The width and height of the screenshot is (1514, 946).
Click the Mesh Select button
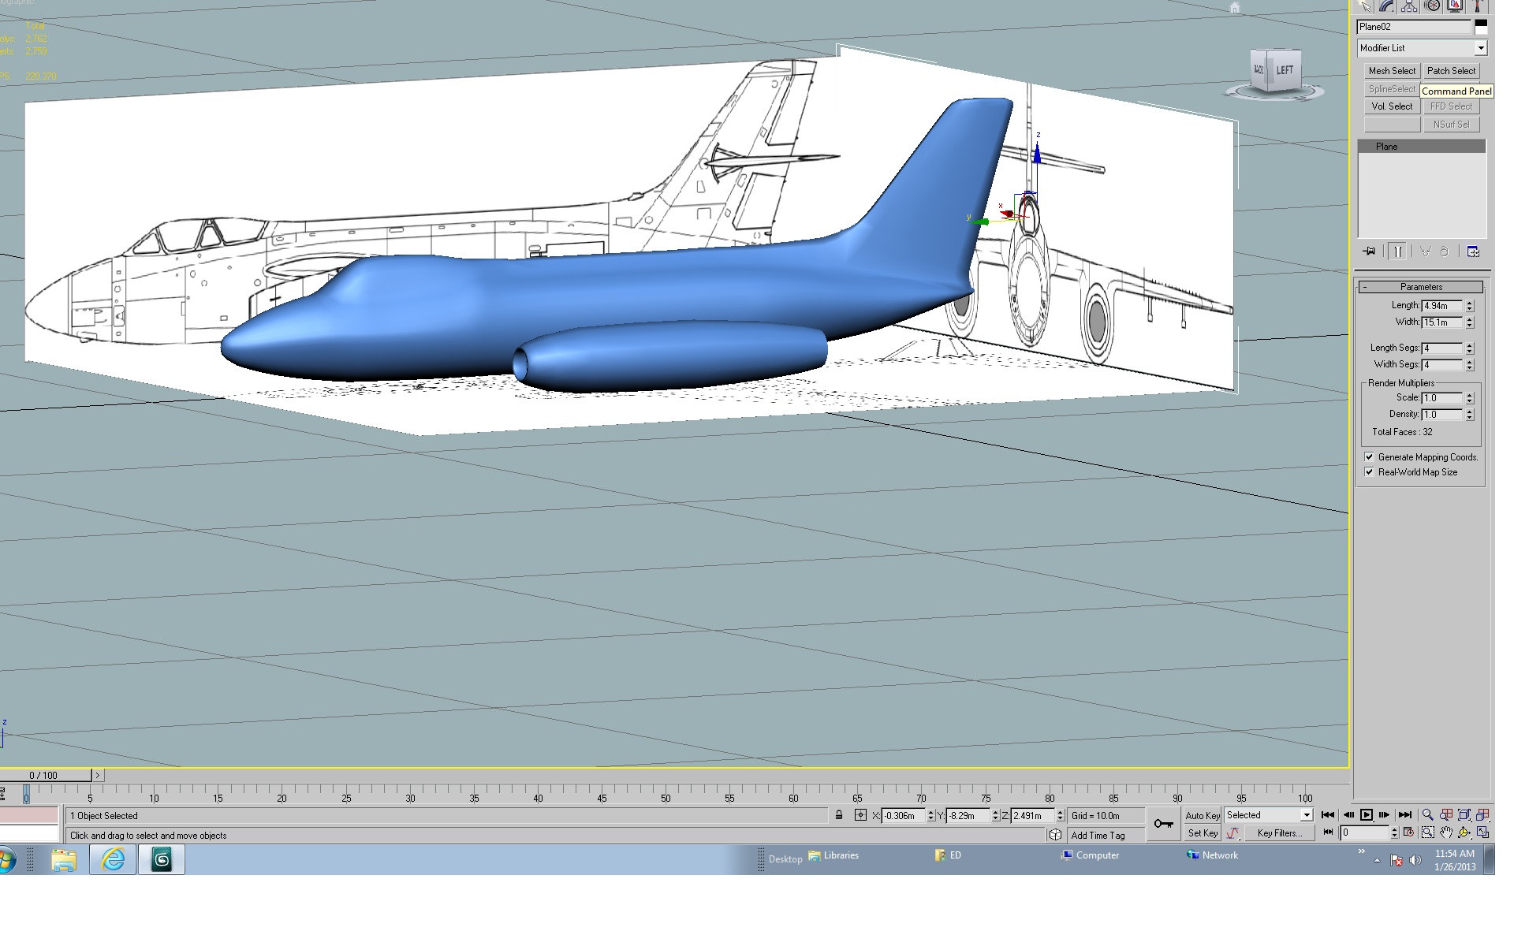1392,71
